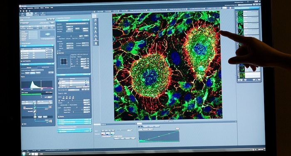Open the Macro menu
The height and width of the screenshot is (156, 291).
42,8
